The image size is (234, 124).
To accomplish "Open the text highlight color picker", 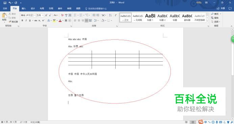I will (57, 21).
